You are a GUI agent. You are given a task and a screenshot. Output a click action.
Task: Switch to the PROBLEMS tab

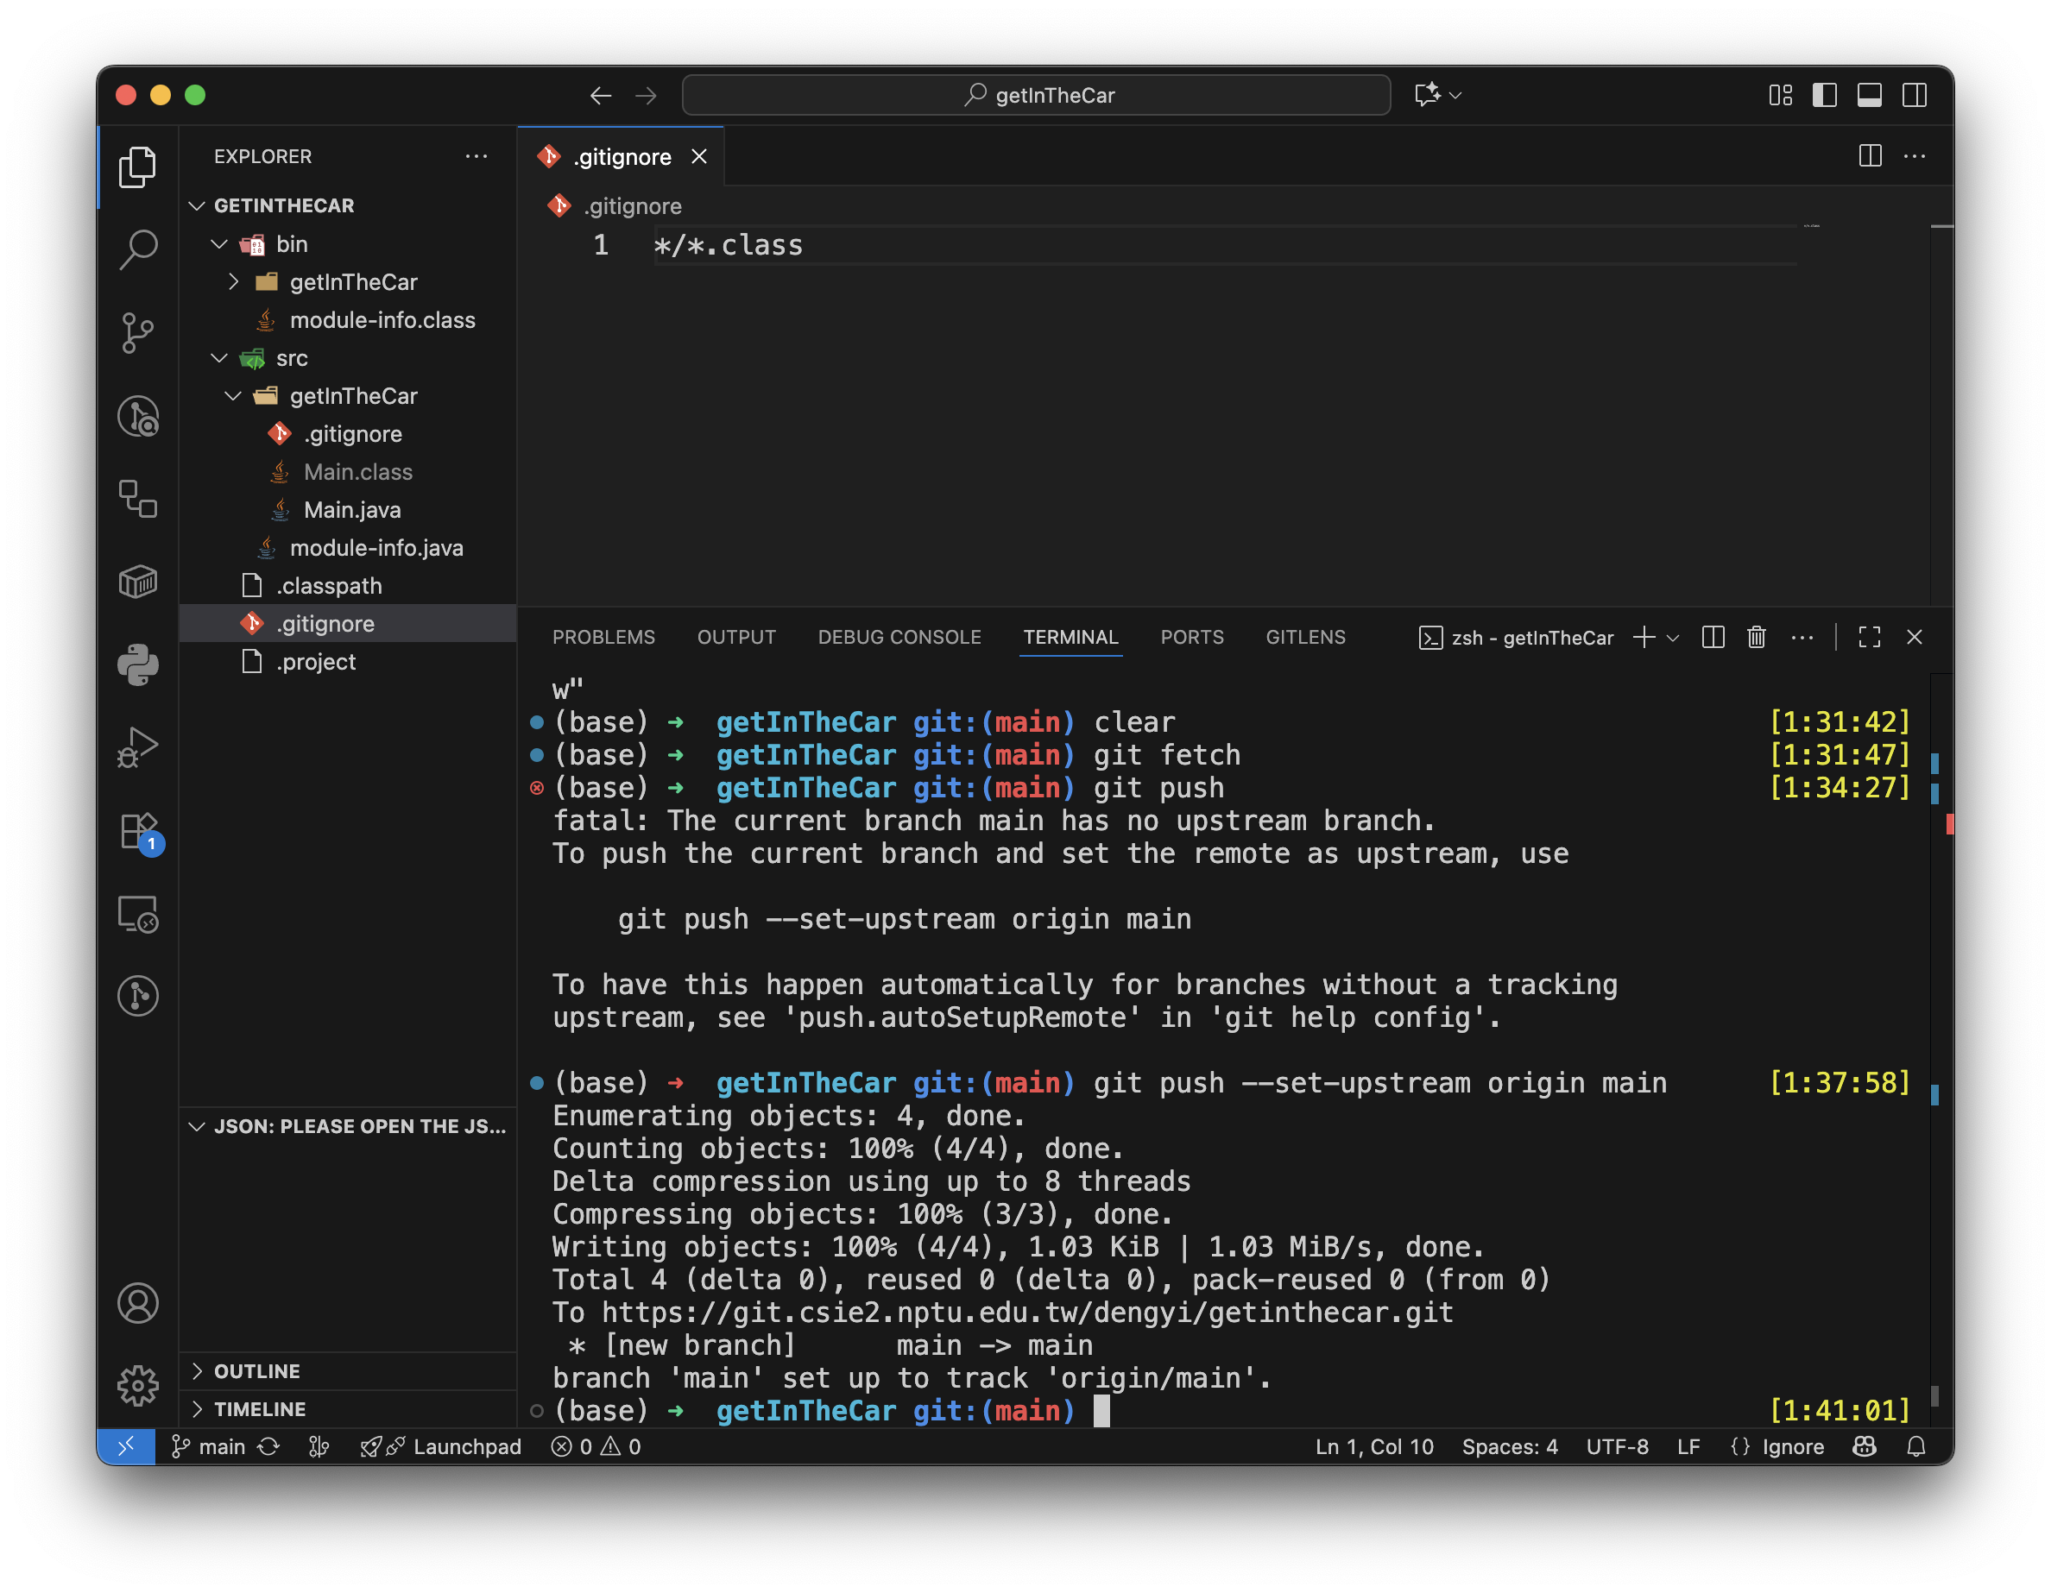pos(603,638)
